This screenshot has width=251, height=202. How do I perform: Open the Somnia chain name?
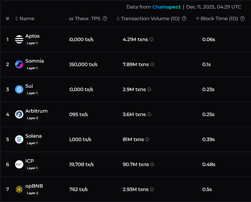(x=35, y=61)
